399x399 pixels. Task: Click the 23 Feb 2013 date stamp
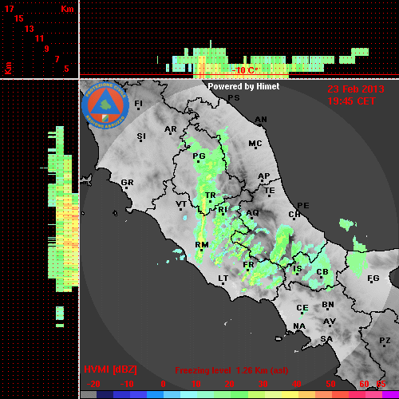[x=356, y=89]
